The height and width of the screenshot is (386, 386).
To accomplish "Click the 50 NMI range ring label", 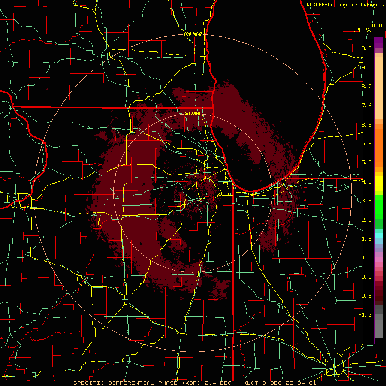I will tap(193, 113).
